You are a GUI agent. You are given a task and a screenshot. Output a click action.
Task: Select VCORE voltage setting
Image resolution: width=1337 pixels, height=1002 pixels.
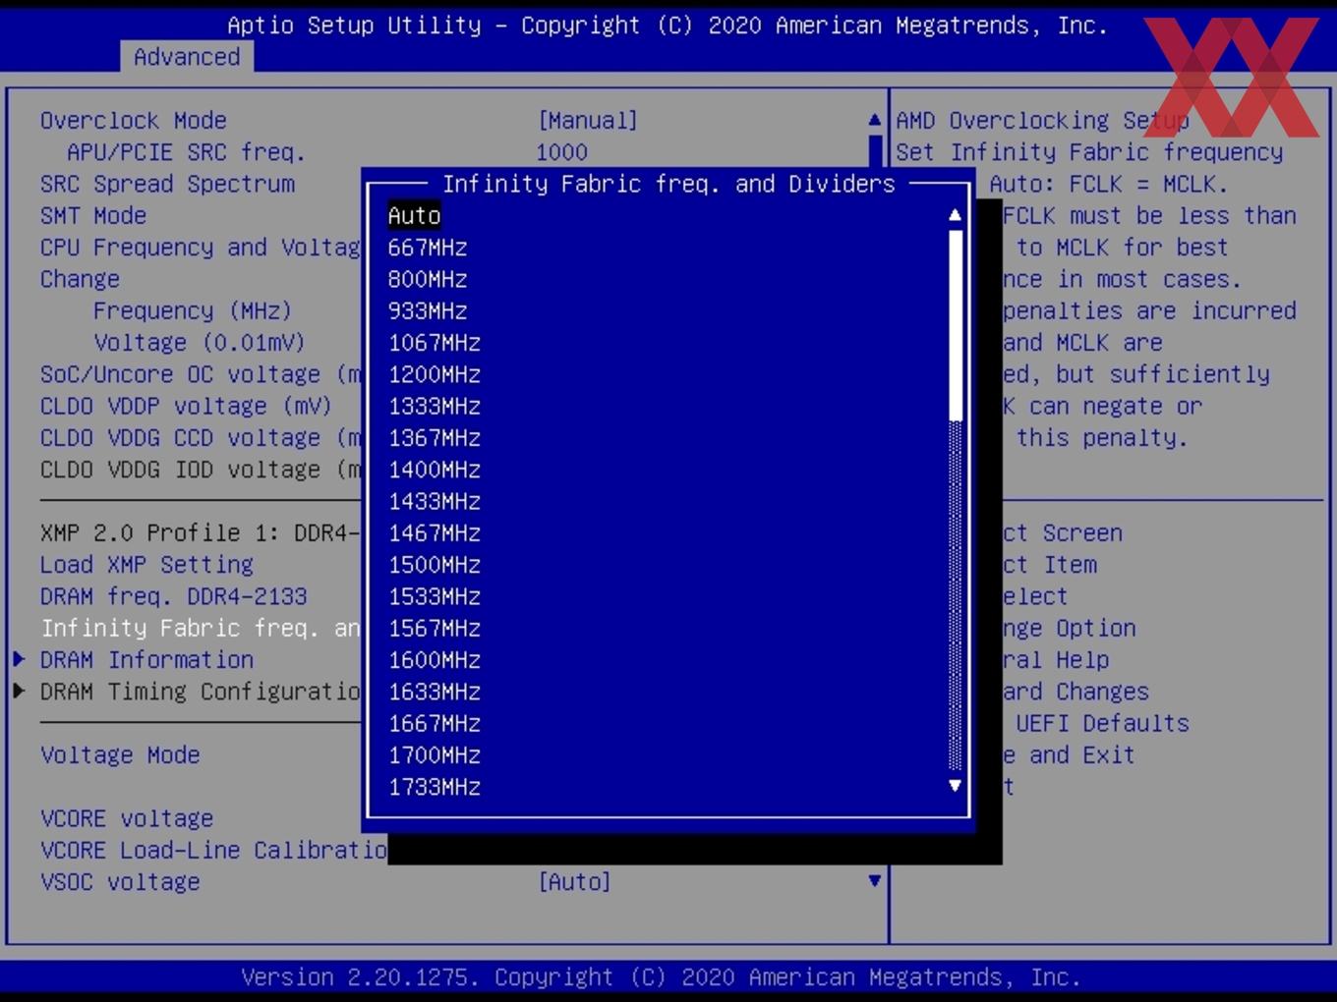click(x=127, y=818)
